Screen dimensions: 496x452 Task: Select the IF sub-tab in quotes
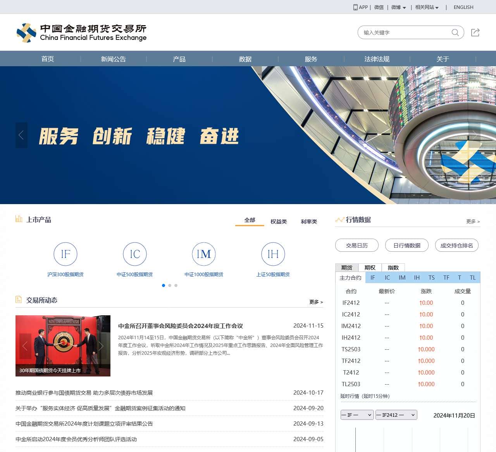[373, 278]
